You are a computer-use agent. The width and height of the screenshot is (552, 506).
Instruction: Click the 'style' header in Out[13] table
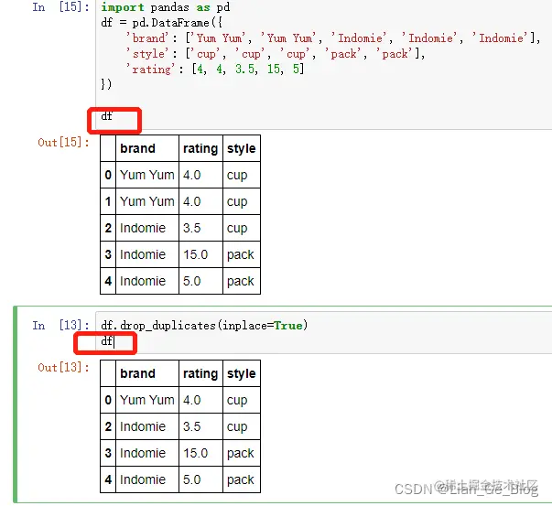point(241,373)
